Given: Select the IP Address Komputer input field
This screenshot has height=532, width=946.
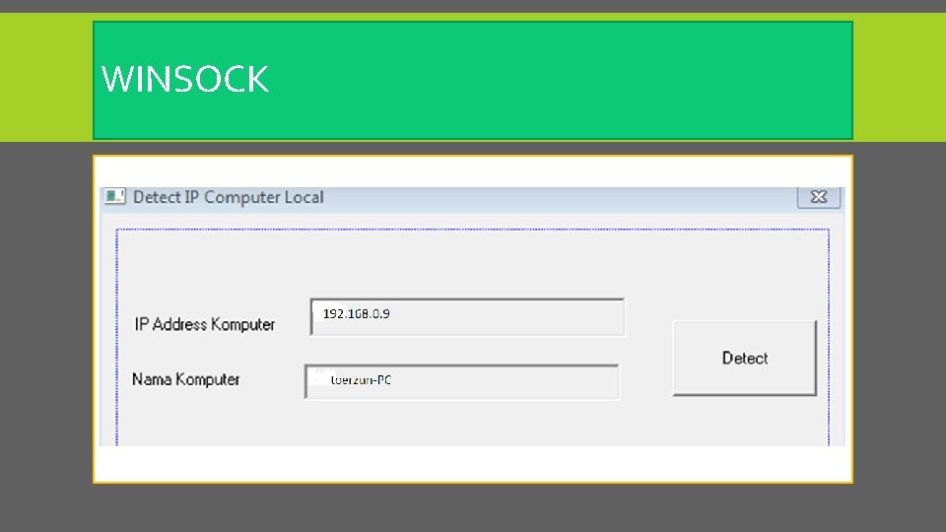Looking at the screenshot, I should (467, 316).
